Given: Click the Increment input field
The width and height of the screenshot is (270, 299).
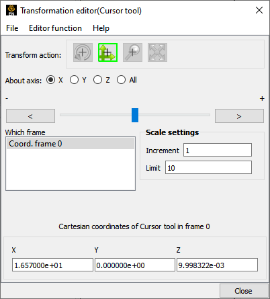Looking at the screenshot, I should pos(218,150).
